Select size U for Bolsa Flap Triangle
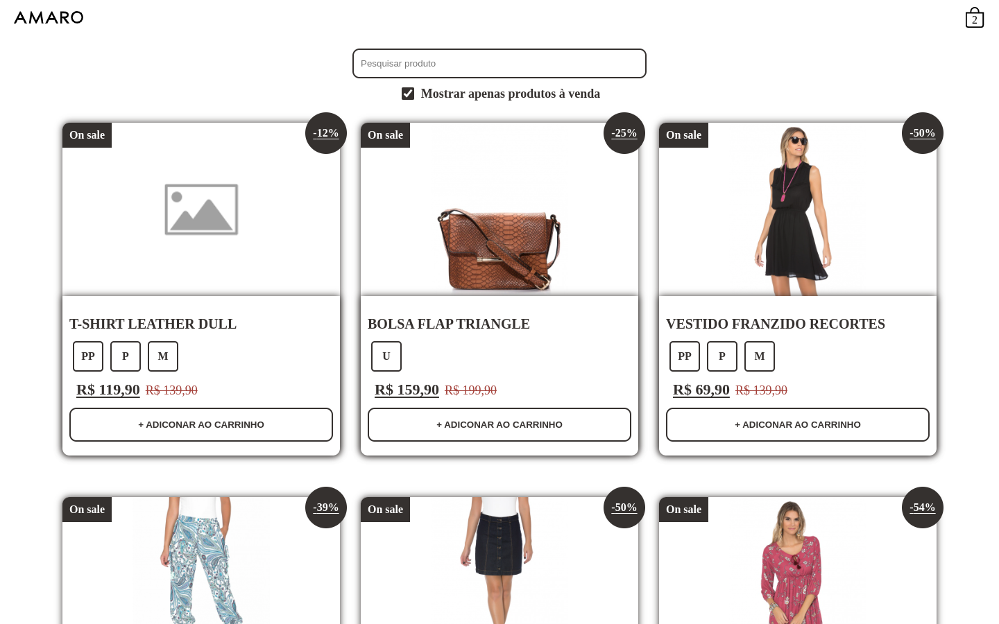This screenshot has width=999, height=624. [x=386, y=356]
